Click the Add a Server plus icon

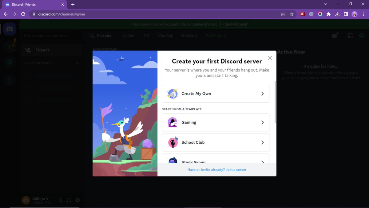10,47
